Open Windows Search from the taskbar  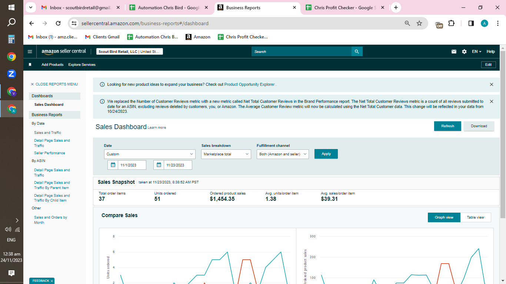coord(11,23)
